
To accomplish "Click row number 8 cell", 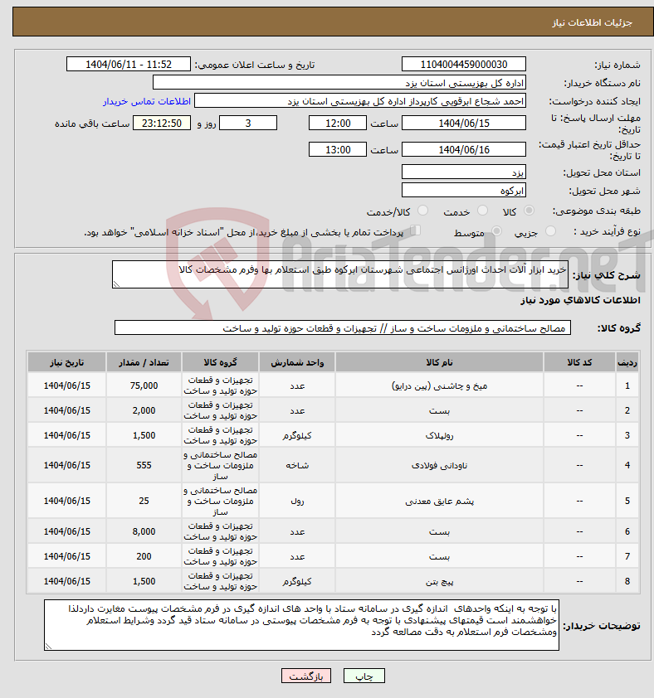I will click(627, 581).
